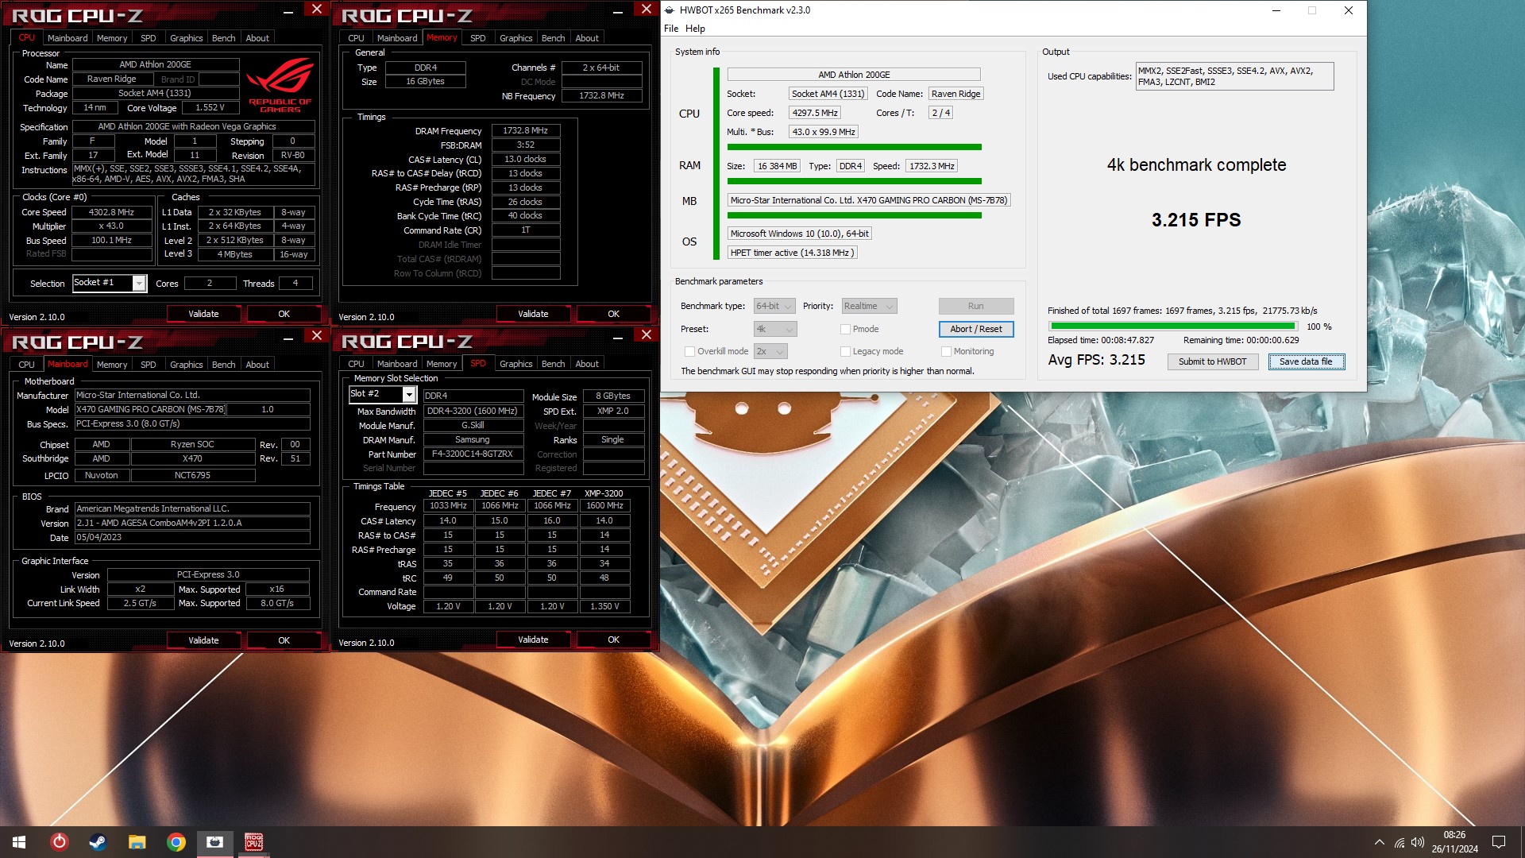
Task: Open the Priority Realtime dropdown
Action: (x=870, y=306)
